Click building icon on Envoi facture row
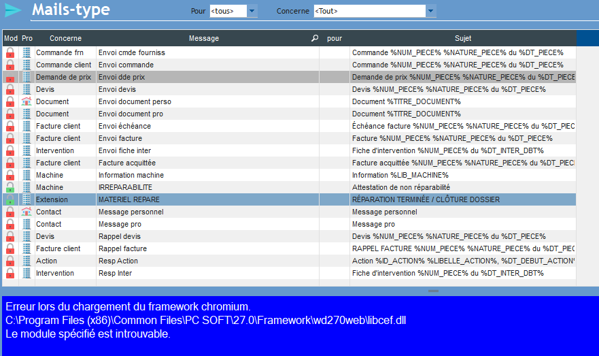This screenshot has height=356, width=599. click(x=27, y=139)
